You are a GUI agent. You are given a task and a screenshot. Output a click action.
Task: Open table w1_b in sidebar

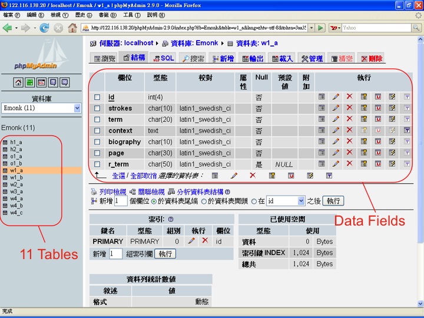[x=16, y=177]
